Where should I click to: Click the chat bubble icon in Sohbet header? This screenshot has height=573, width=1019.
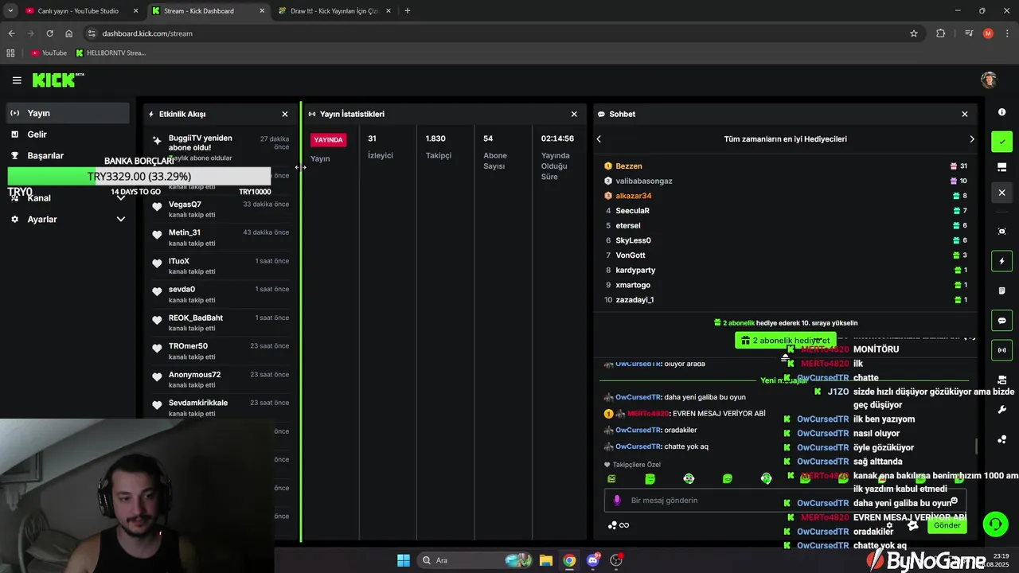(x=601, y=114)
